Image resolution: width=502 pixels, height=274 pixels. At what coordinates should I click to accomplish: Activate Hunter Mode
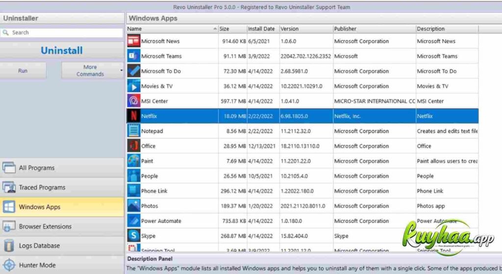62,265
